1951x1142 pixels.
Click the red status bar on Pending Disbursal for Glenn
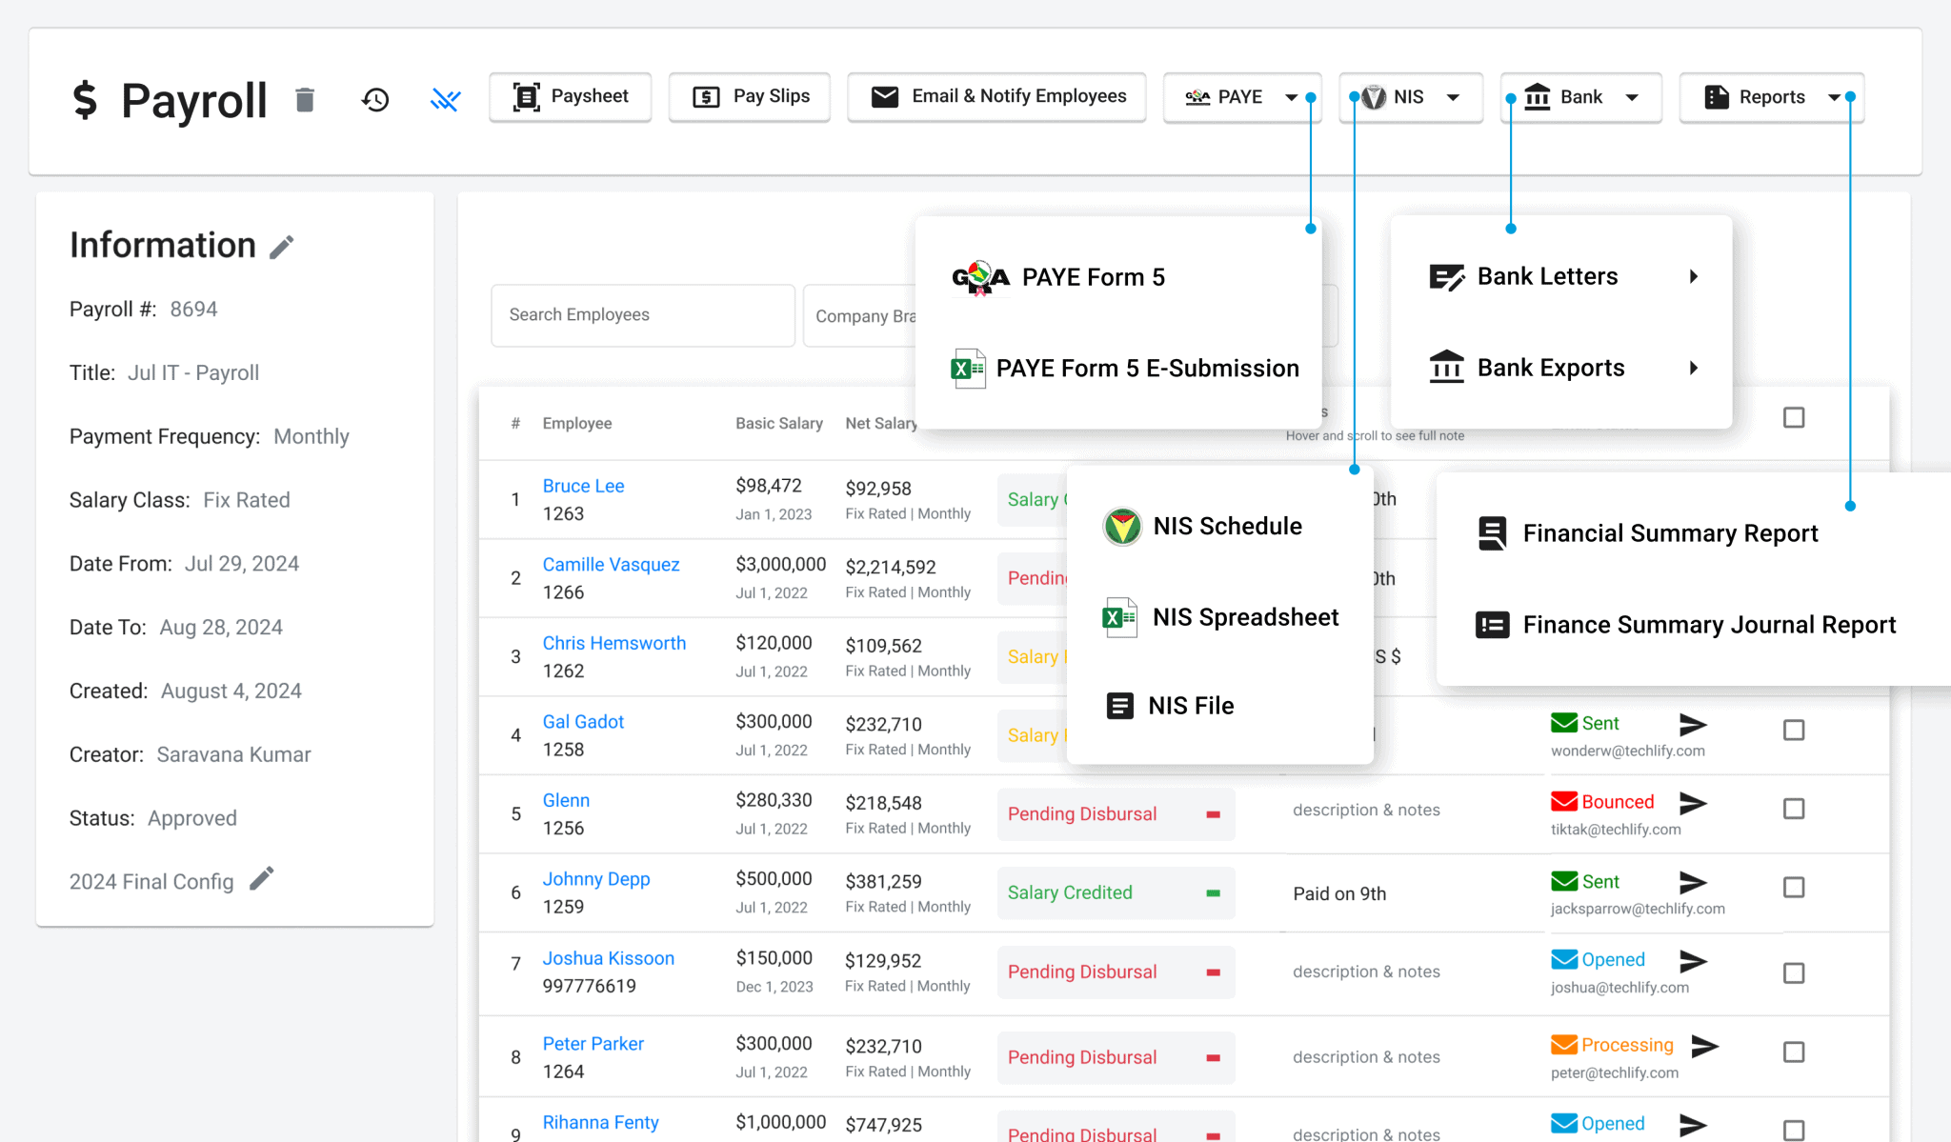(x=1212, y=813)
